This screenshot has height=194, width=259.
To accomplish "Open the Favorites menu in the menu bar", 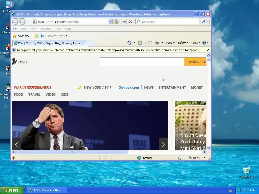I will click(45, 29).
